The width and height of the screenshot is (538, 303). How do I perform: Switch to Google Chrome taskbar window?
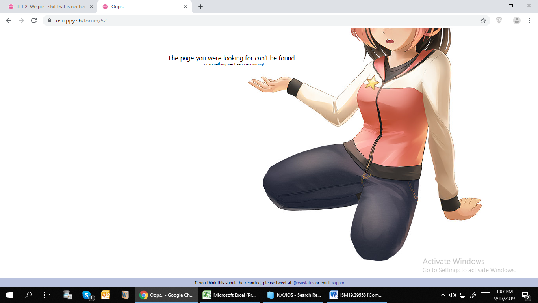click(x=167, y=295)
